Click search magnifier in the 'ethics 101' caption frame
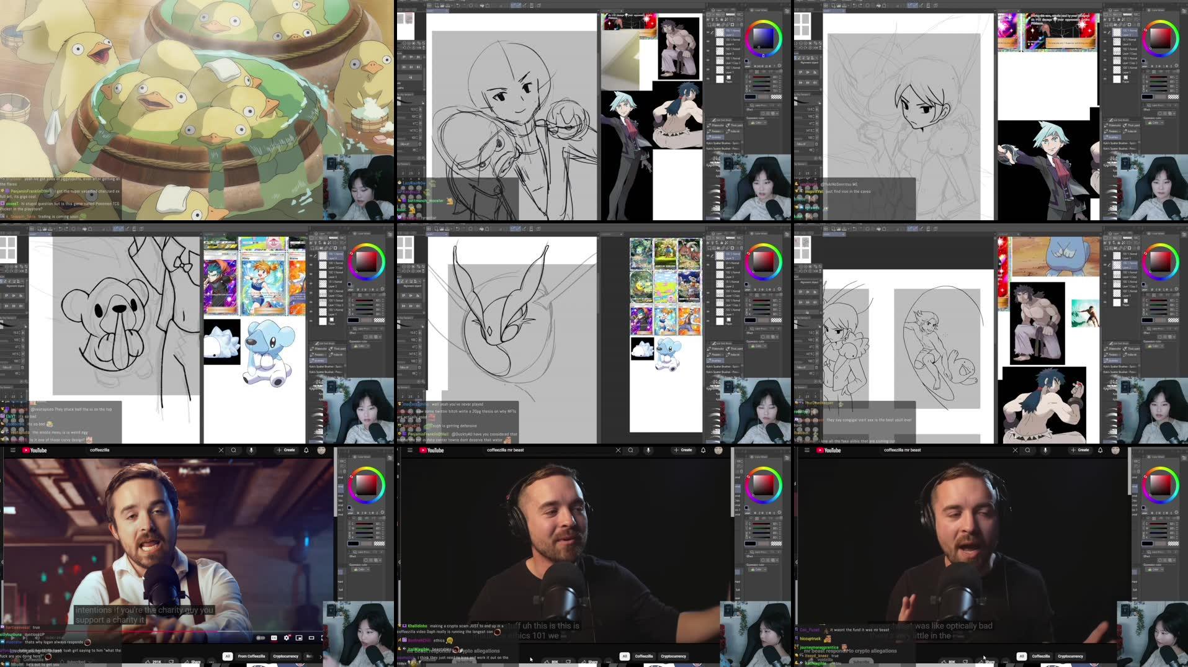The image size is (1188, 667). tap(631, 450)
